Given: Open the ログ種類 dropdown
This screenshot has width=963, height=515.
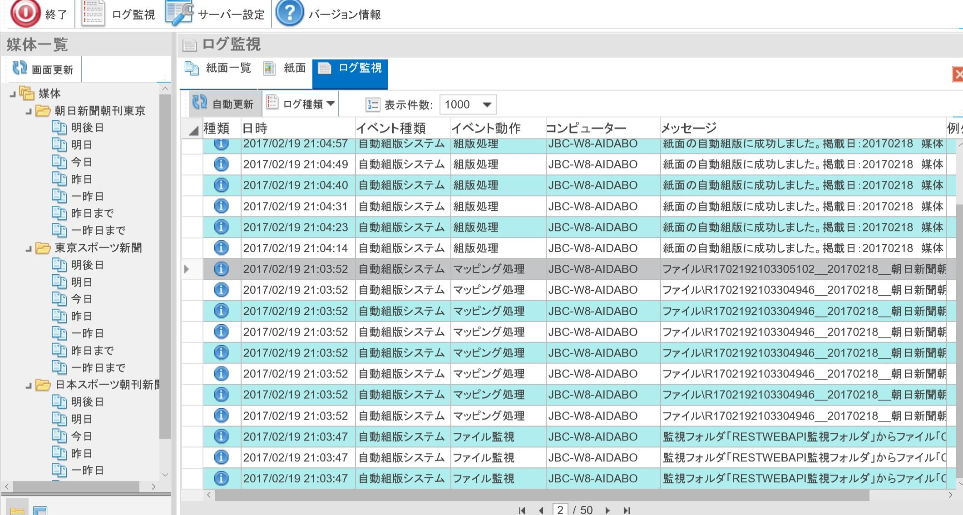Looking at the screenshot, I should pyautogui.click(x=300, y=104).
